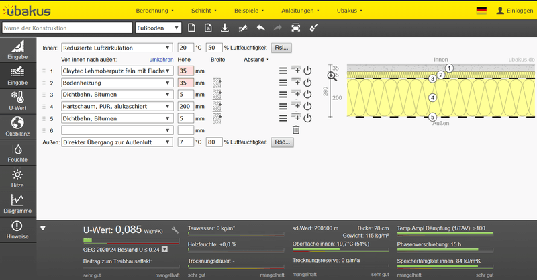
Task: Toggle power switch for Hartschaum PUR layer
Action: 308,106
